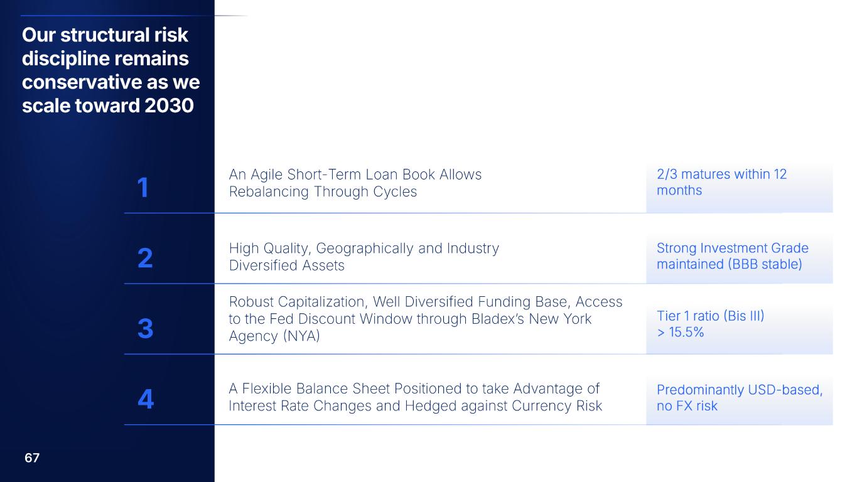The width and height of the screenshot is (857, 482).
Task: Click 'Interest Rate Changes and Hedged' text line
Action: 415,406
